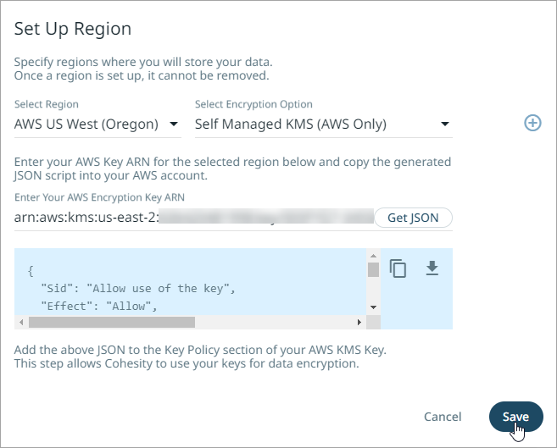Click the arrow beside Self Managed KMS

click(444, 124)
